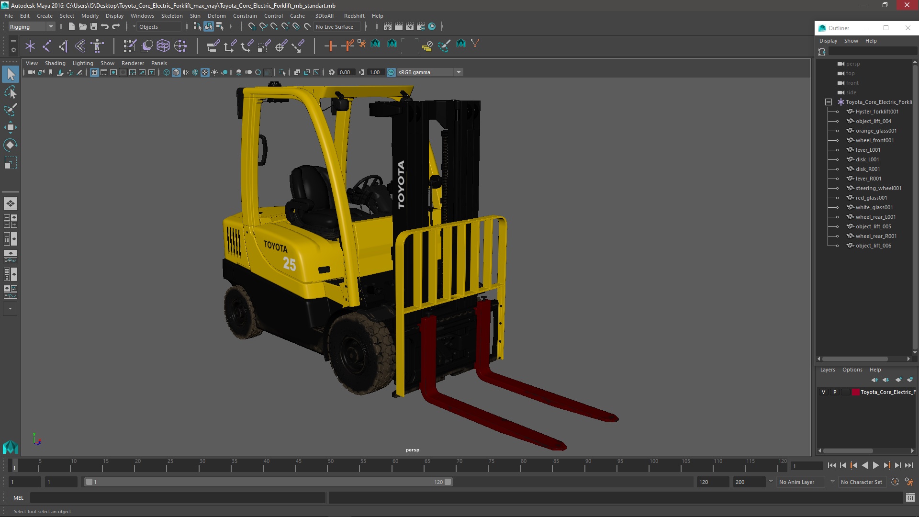Viewport: 919px width, 517px height.
Task: Activate the Lasso selection tool
Action: [x=11, y=92]
